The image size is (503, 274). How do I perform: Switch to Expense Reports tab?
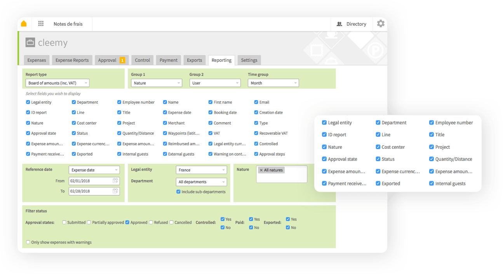[x=72, y=60]
